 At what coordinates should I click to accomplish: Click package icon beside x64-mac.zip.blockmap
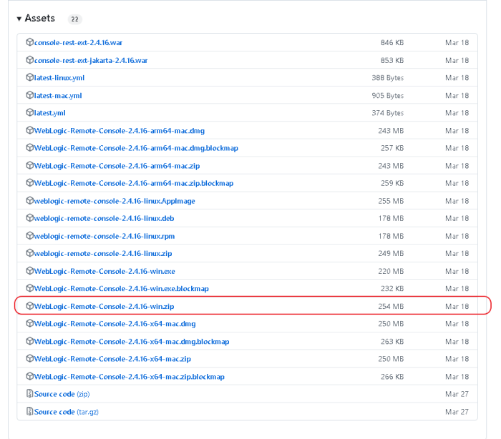click(x=30, y=376)
